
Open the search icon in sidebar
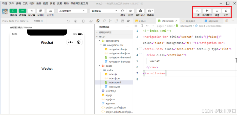click(x=104, y=21)
